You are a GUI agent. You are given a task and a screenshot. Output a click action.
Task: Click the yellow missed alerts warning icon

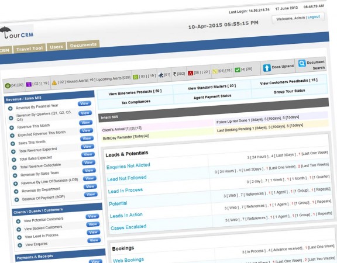point(54,82)
